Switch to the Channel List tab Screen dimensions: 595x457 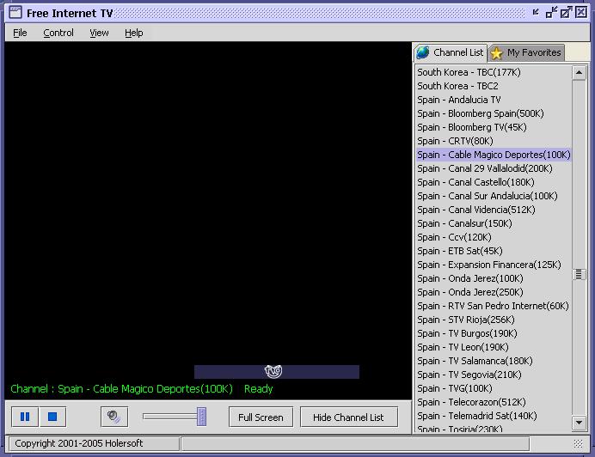[450, 52]
